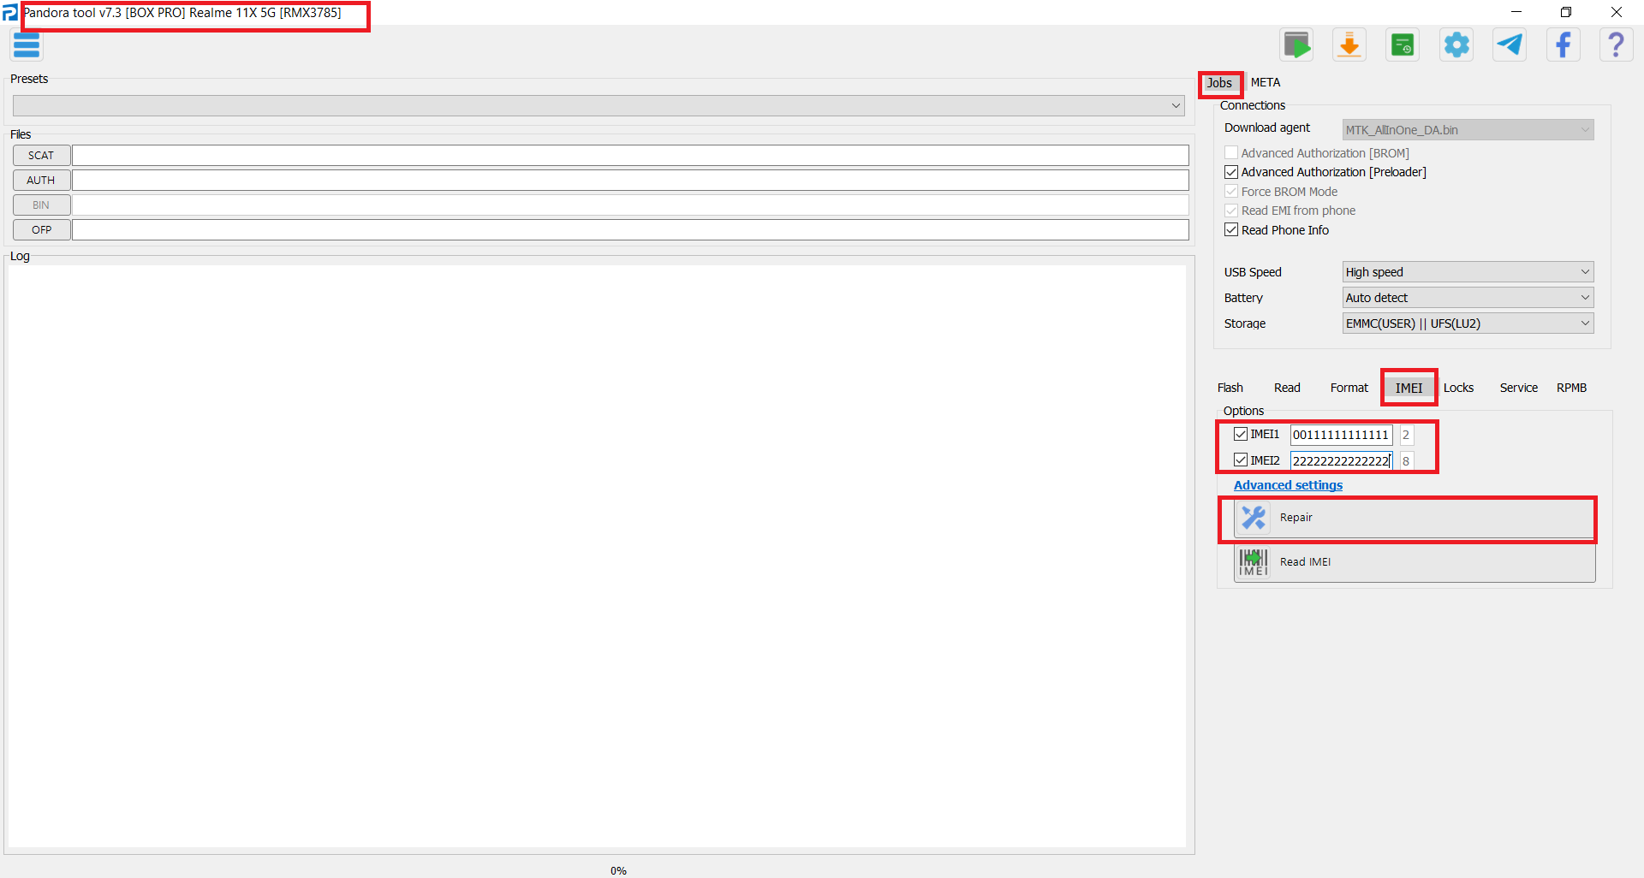Click the SCAT file path field
Image resolution: width=1644 pixels, height=878 pixels.
click(x=630, y=156)
